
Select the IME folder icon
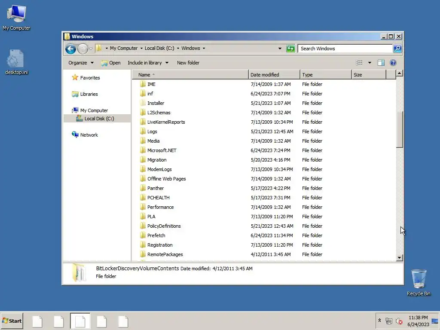click(143, 84)
